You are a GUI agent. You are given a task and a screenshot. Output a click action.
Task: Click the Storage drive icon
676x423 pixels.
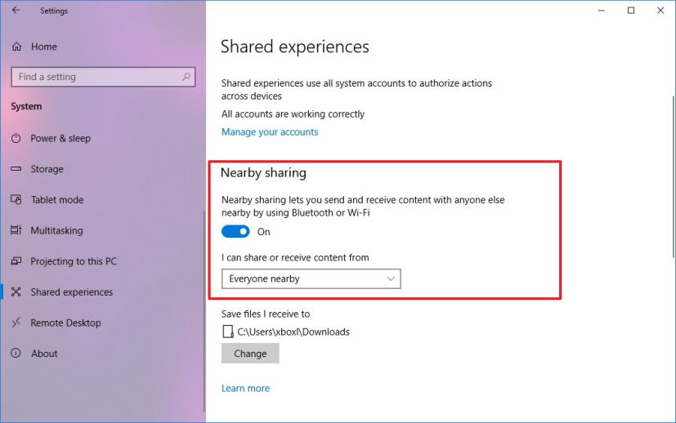(x=16, y=169)
